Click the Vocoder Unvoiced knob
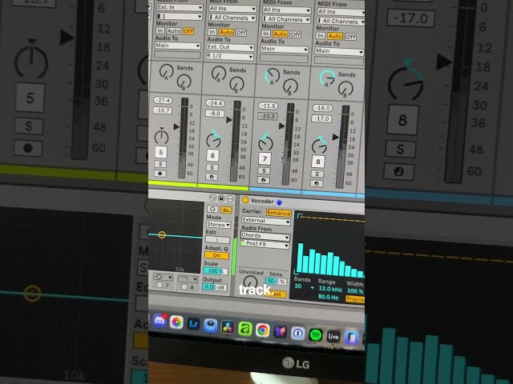 tap(250, 282)
